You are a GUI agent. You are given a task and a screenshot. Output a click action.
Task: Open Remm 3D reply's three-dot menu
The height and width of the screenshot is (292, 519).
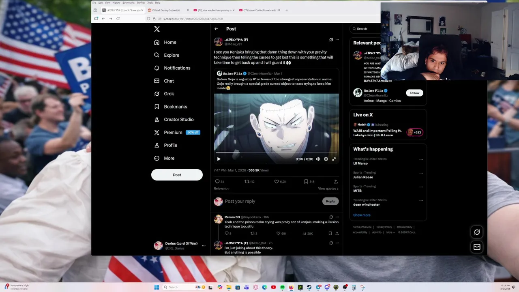(x=337, y=217)
